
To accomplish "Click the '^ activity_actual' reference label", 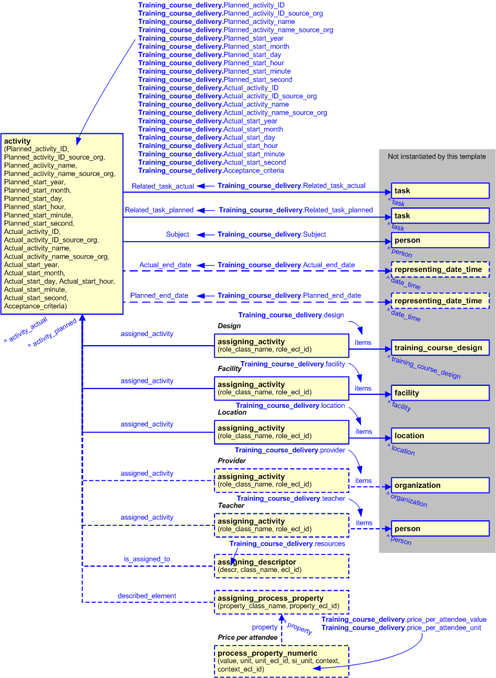I will click(x=26, y=330).
